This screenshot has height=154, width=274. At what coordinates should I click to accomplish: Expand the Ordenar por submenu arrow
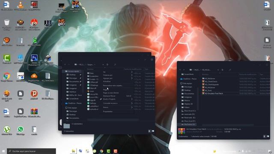132,75
